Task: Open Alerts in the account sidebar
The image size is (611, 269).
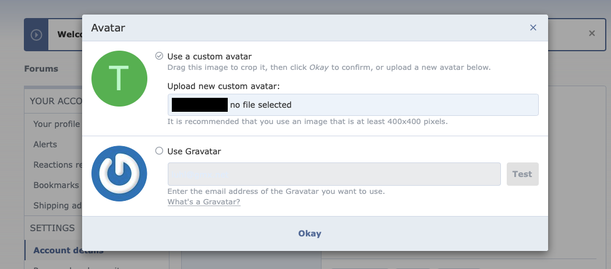Action: tap(45, 144)
